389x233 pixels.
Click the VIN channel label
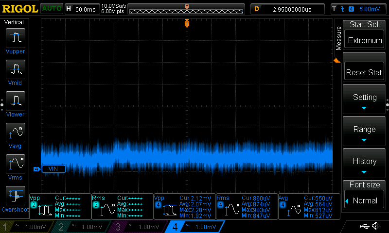[x=53, y=169]
